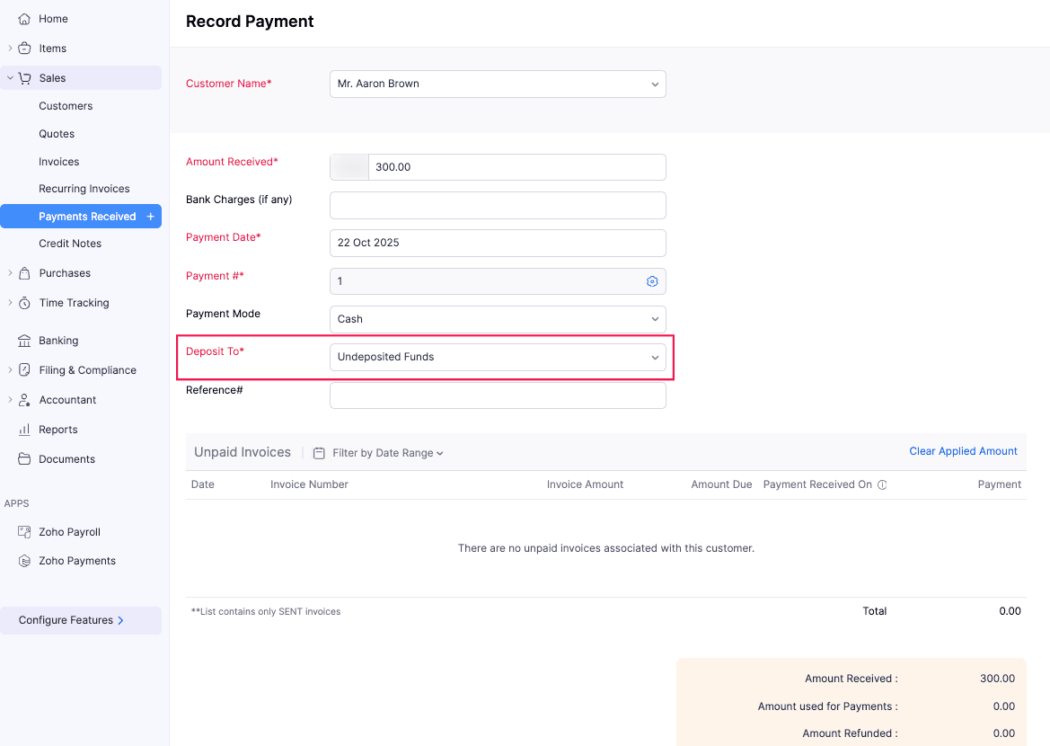The image size is (1050, 746).
Task: Open the Customer Name dropdown
Action: [x=498, y=84]
